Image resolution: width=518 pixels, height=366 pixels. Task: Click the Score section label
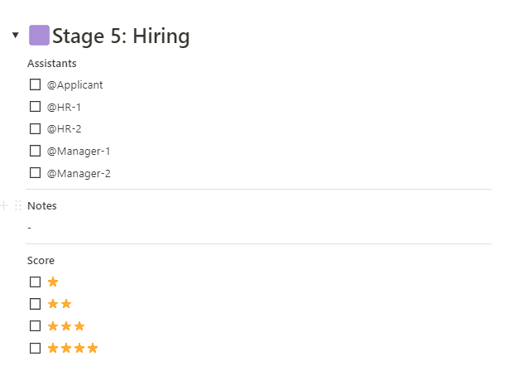[41, 260]
